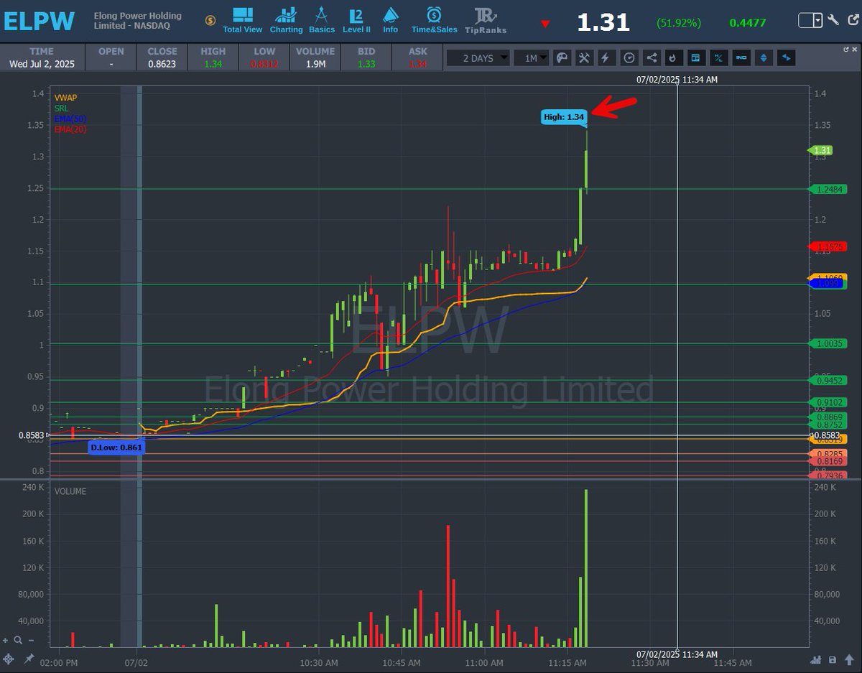Open the Time&Sales panel
Screen dimensions: 862x673
[434, 19]
